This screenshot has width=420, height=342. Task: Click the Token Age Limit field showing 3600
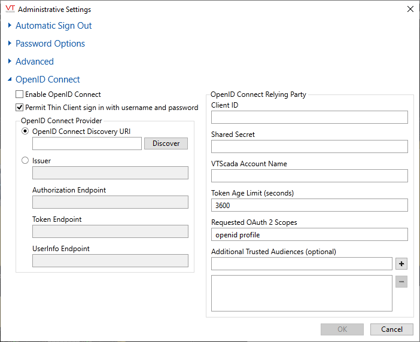(x=309, y=205)
